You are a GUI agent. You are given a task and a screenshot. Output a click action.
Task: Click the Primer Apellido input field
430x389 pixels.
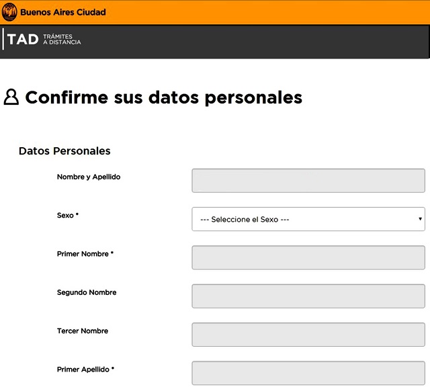click(x=308, y=373)
